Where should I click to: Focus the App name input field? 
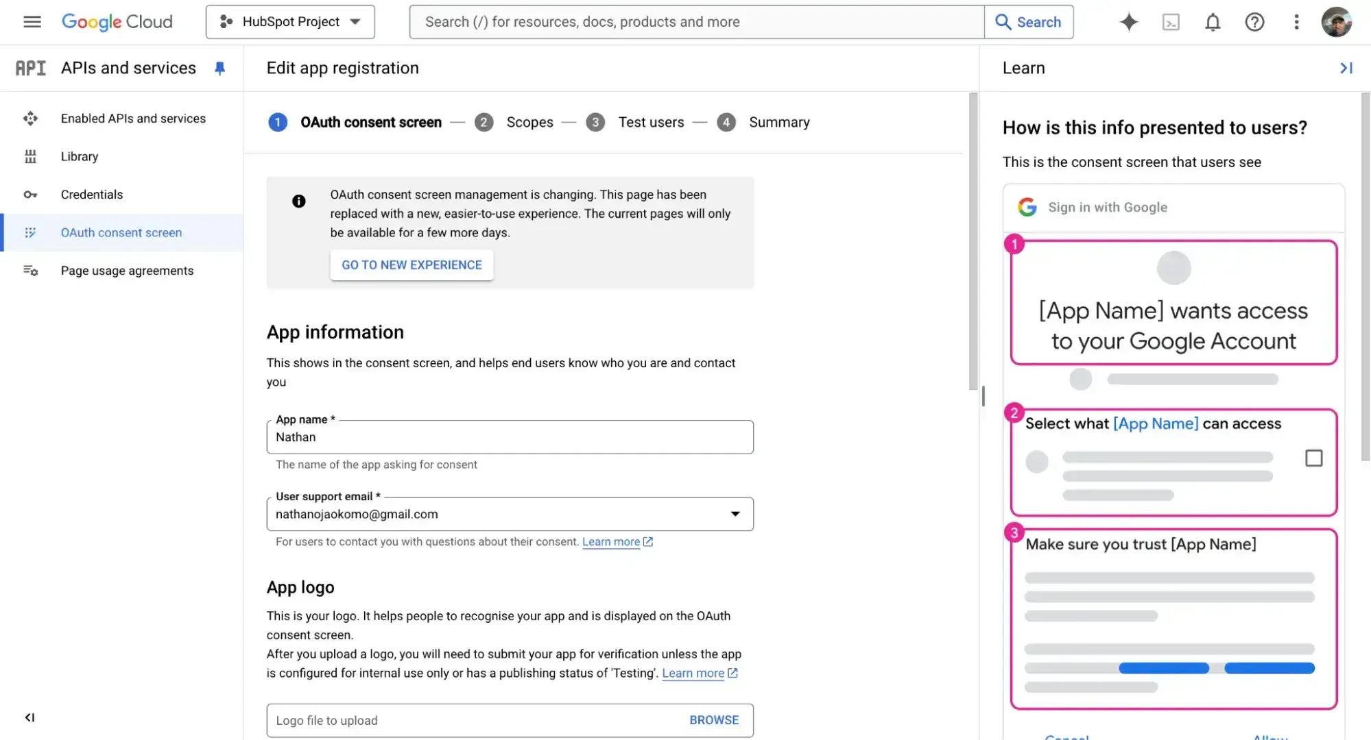pyautogui.click(x=510, y=437)
